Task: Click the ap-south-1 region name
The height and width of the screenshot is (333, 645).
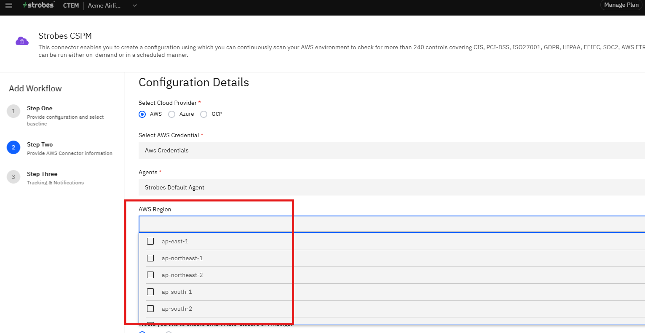Action: click(177, 292)
